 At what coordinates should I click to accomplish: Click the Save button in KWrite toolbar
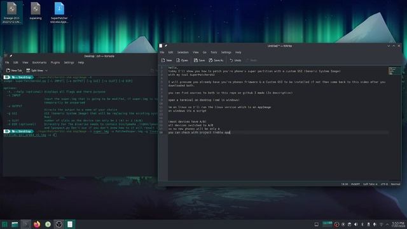coord(199,60)
